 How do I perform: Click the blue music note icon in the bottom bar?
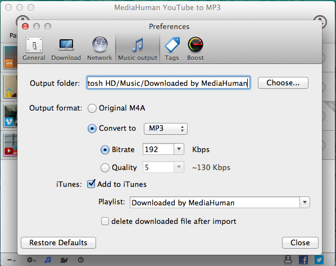coord(48,260)
